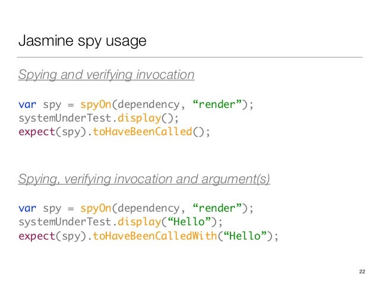Click the "Hello" argument in toHaveBeenCalledWith
379x284 pixels.
(245, 236)
